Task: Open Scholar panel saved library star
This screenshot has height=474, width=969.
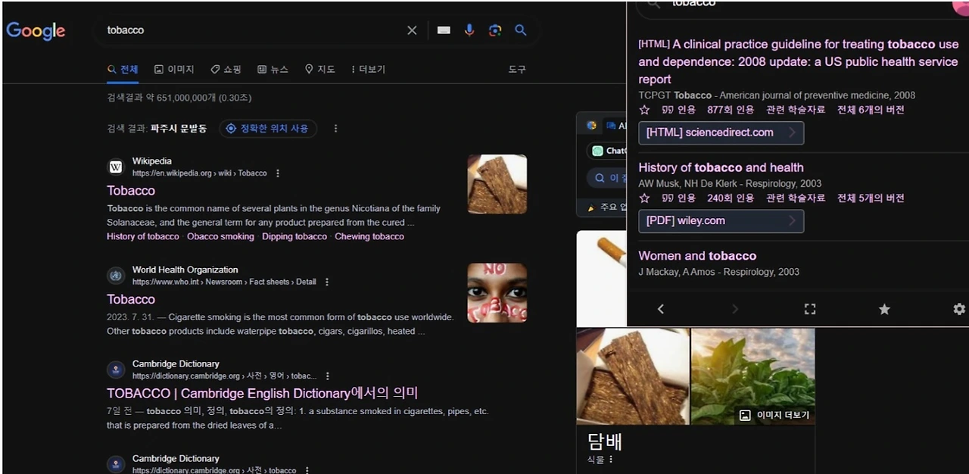Action: 884,309
